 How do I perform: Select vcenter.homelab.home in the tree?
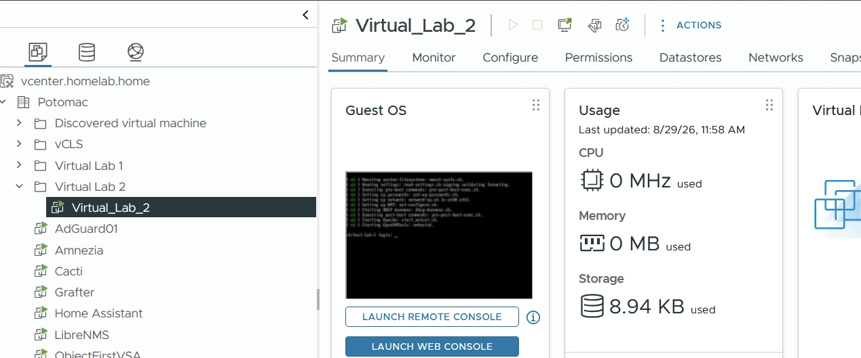[x=85, y=81]
